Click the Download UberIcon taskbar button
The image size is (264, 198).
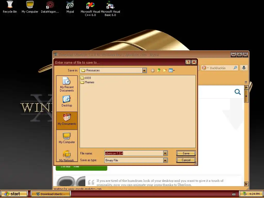51,194
